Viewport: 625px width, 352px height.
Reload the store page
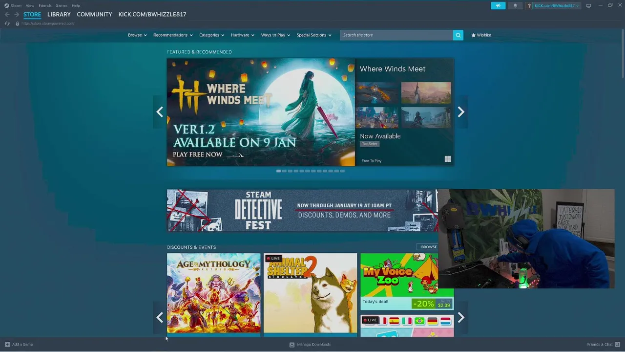7,23
